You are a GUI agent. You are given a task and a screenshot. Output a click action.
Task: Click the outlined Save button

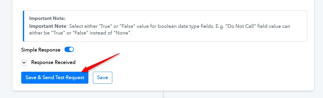(x=102, y=78)
